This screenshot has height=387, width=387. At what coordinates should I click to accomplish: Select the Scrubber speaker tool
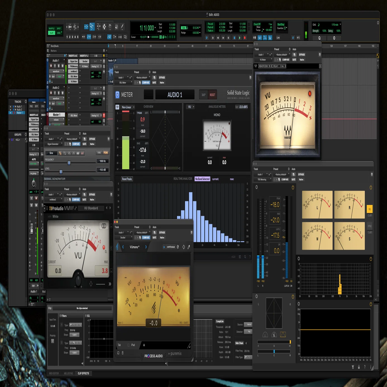tap(116, 27)
